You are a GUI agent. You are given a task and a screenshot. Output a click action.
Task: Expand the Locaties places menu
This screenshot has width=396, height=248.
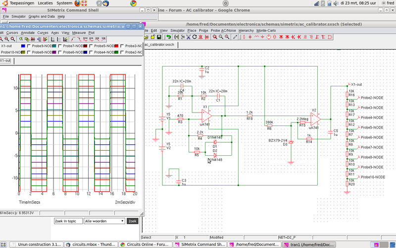tap(45, 3)
